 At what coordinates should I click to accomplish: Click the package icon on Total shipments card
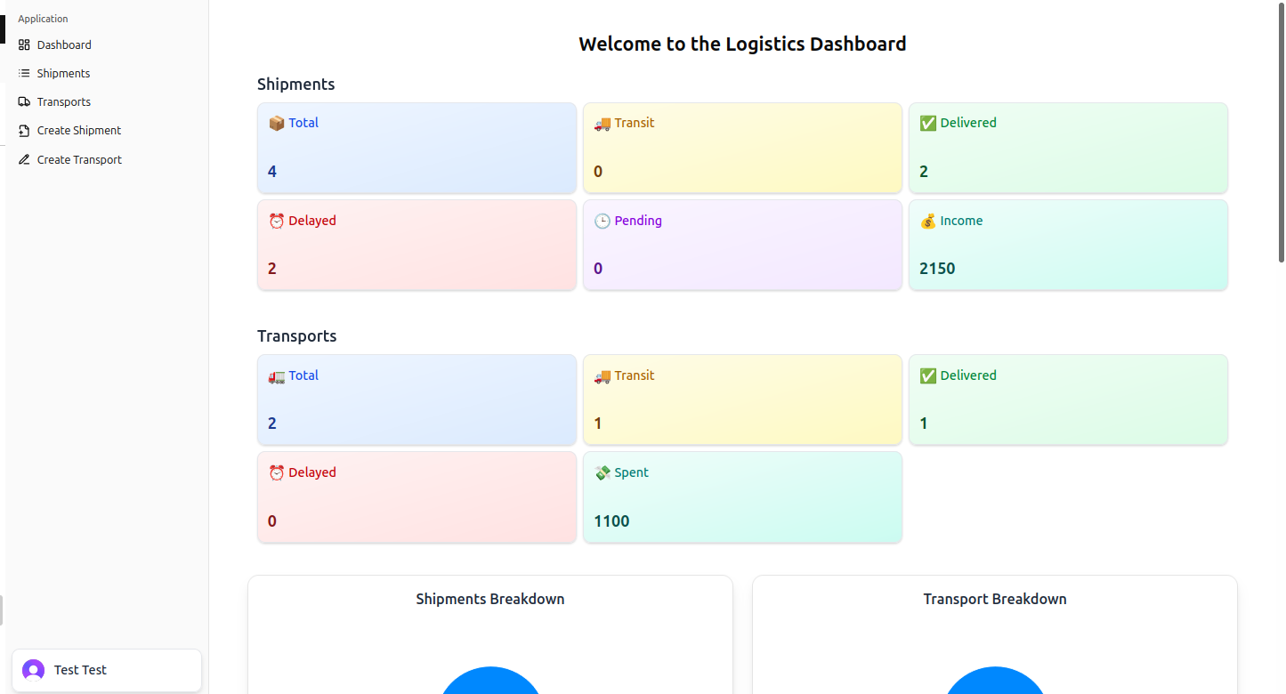coord(277,122)
